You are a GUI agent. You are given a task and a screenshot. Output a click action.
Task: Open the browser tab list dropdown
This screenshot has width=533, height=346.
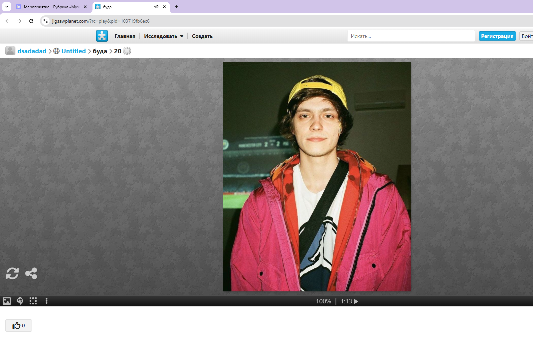tap(7, 7)
